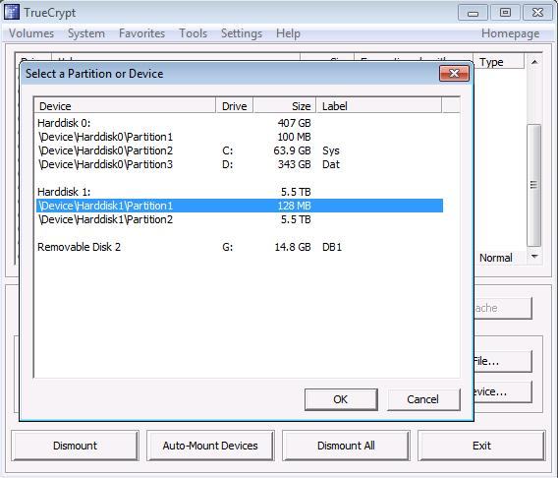This screenshot has height=478, width=558.
Task: Click the 14.8 GB size value
Action: click(293, 247)
